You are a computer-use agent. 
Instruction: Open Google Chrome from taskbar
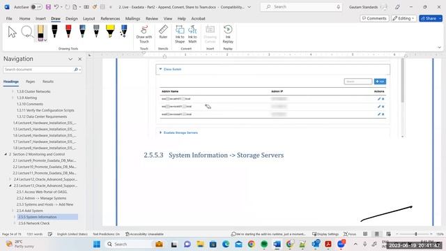click(251, 244)
